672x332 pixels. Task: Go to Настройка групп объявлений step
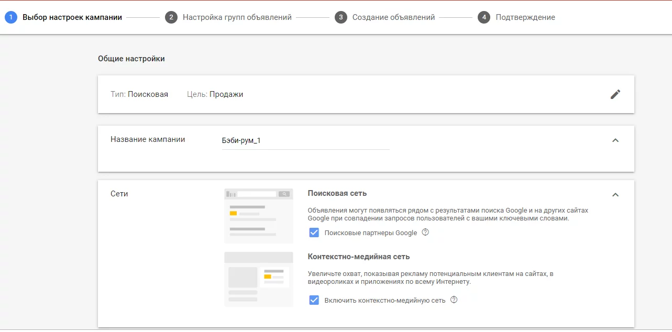237,17
